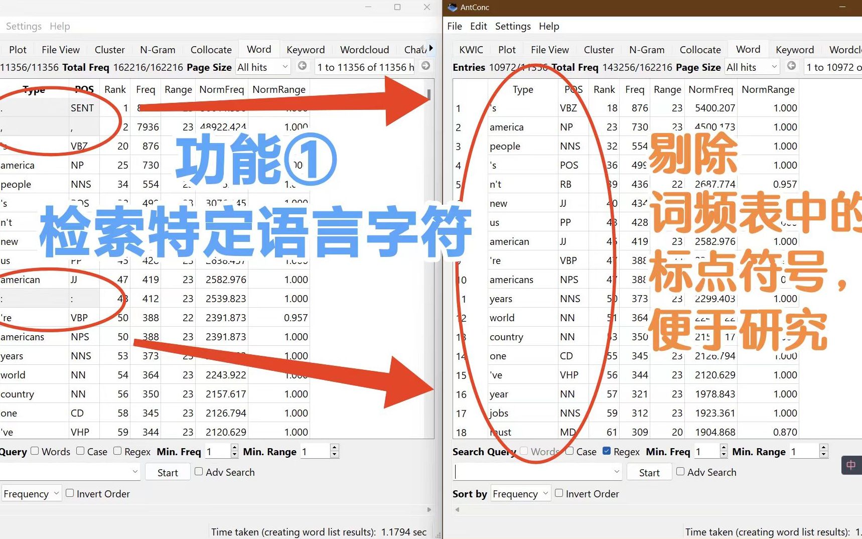The height and width of the screenshot is (539, 862).
Task: Toggle Case checkbox in left window
Action: [x=80, y=451]
